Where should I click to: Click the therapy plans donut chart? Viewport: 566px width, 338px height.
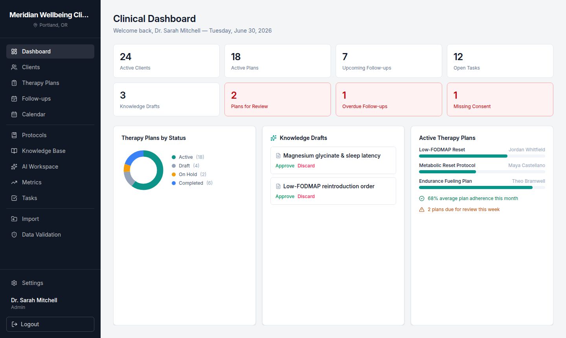pyautogui.click(x=143, y=170)
